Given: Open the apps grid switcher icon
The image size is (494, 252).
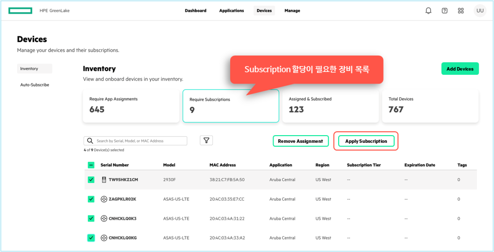Looking at the screenshot, I should 461,11.
